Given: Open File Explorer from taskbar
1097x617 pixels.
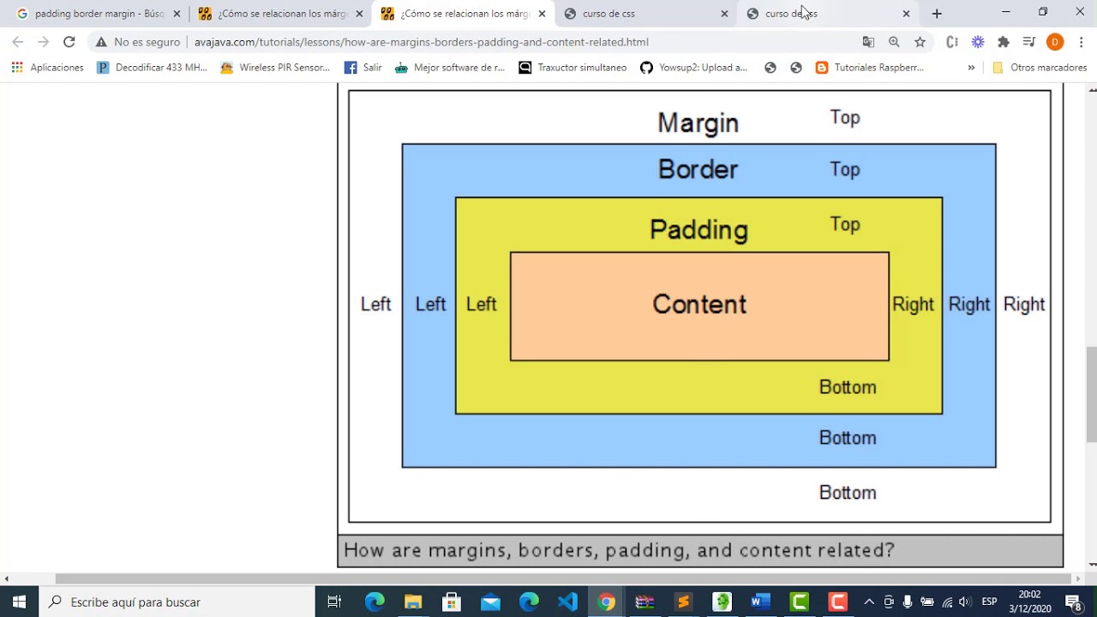Looking at the screenshot, I should pyautogui.click(x=413, y=602).
